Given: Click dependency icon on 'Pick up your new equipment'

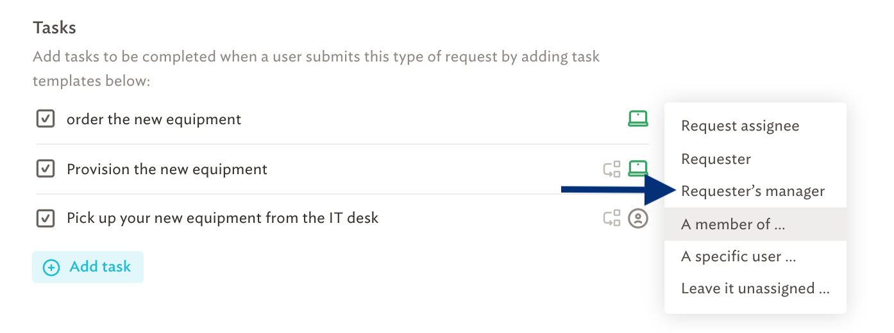Looking at the screenshot, I should coord(612,218).
